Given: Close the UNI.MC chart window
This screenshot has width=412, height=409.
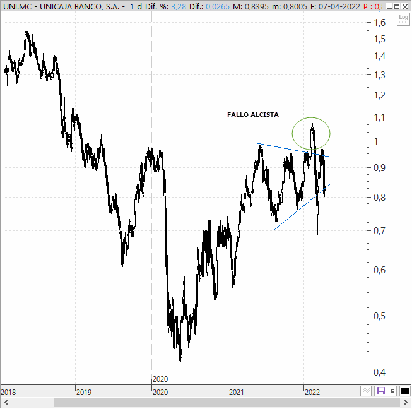Looking at the screenshot, I should (x=405, y=6).
